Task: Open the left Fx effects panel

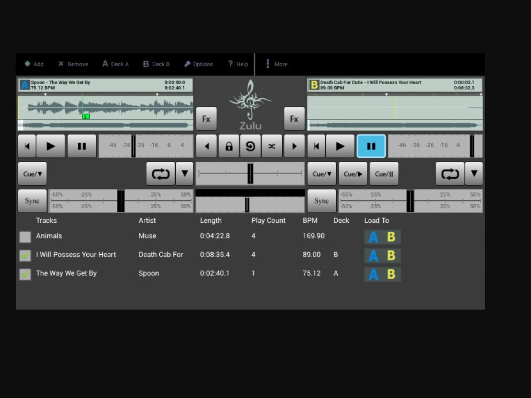Action: pos(206,119)
